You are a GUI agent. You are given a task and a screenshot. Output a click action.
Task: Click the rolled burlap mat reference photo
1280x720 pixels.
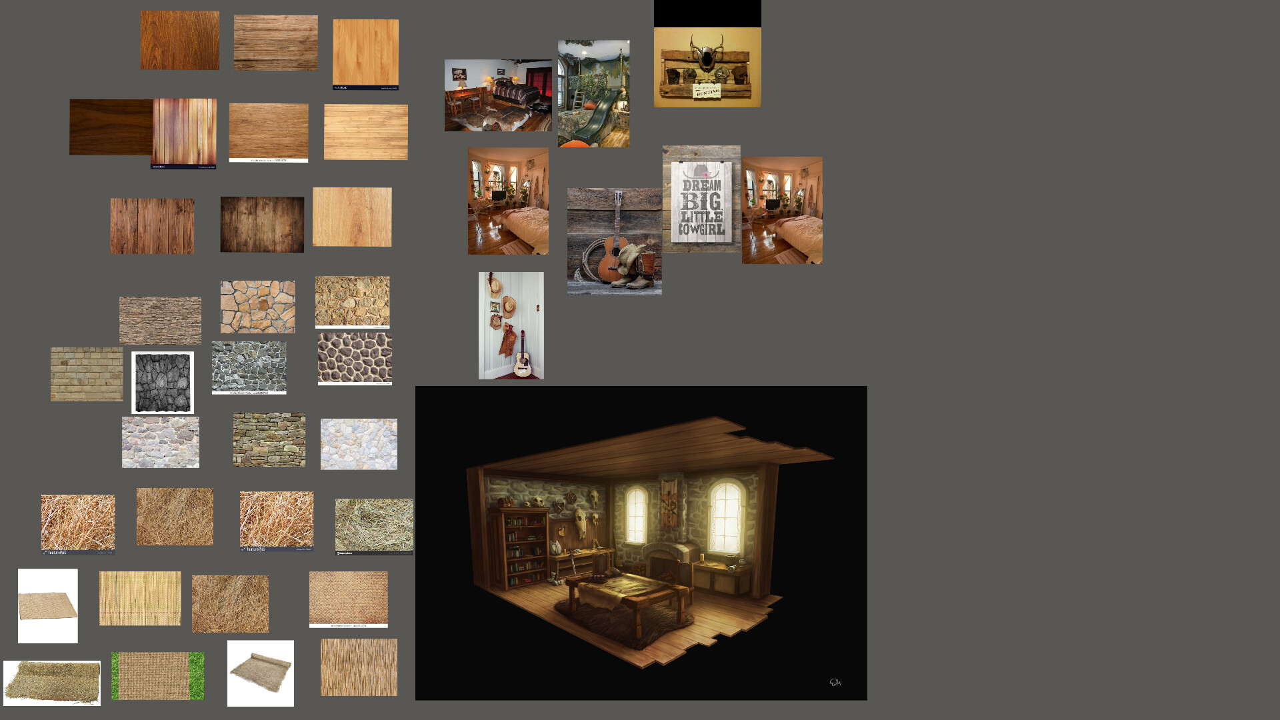[x=261, y=673]
